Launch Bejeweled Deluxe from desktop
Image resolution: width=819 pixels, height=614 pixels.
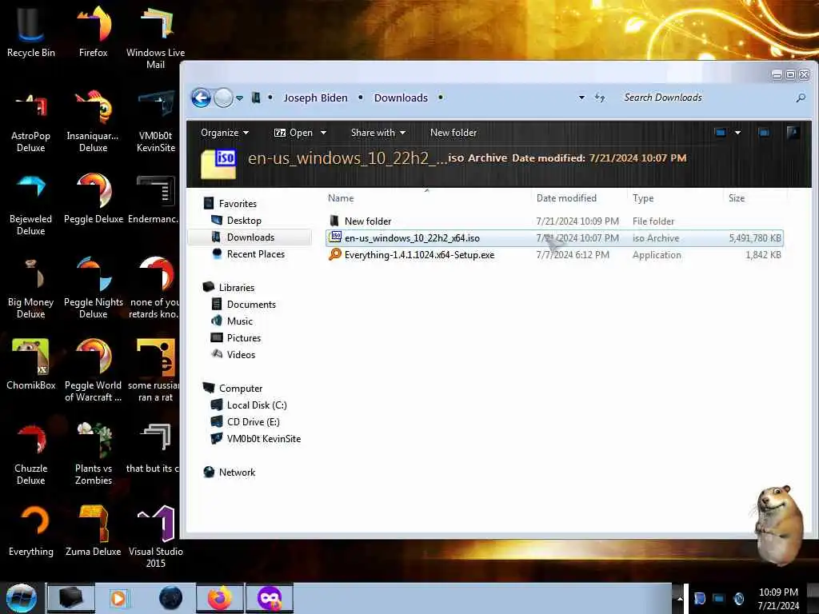[x=31, y=205]
